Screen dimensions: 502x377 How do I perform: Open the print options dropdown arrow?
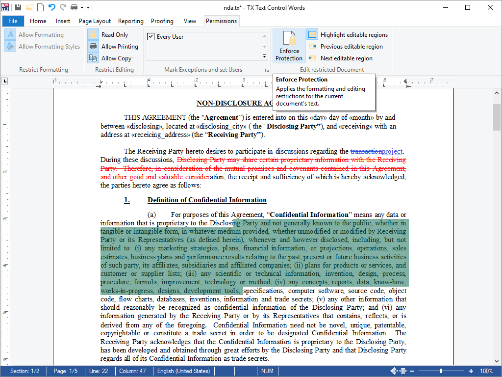pyautogui.click(x=82, y=8)
